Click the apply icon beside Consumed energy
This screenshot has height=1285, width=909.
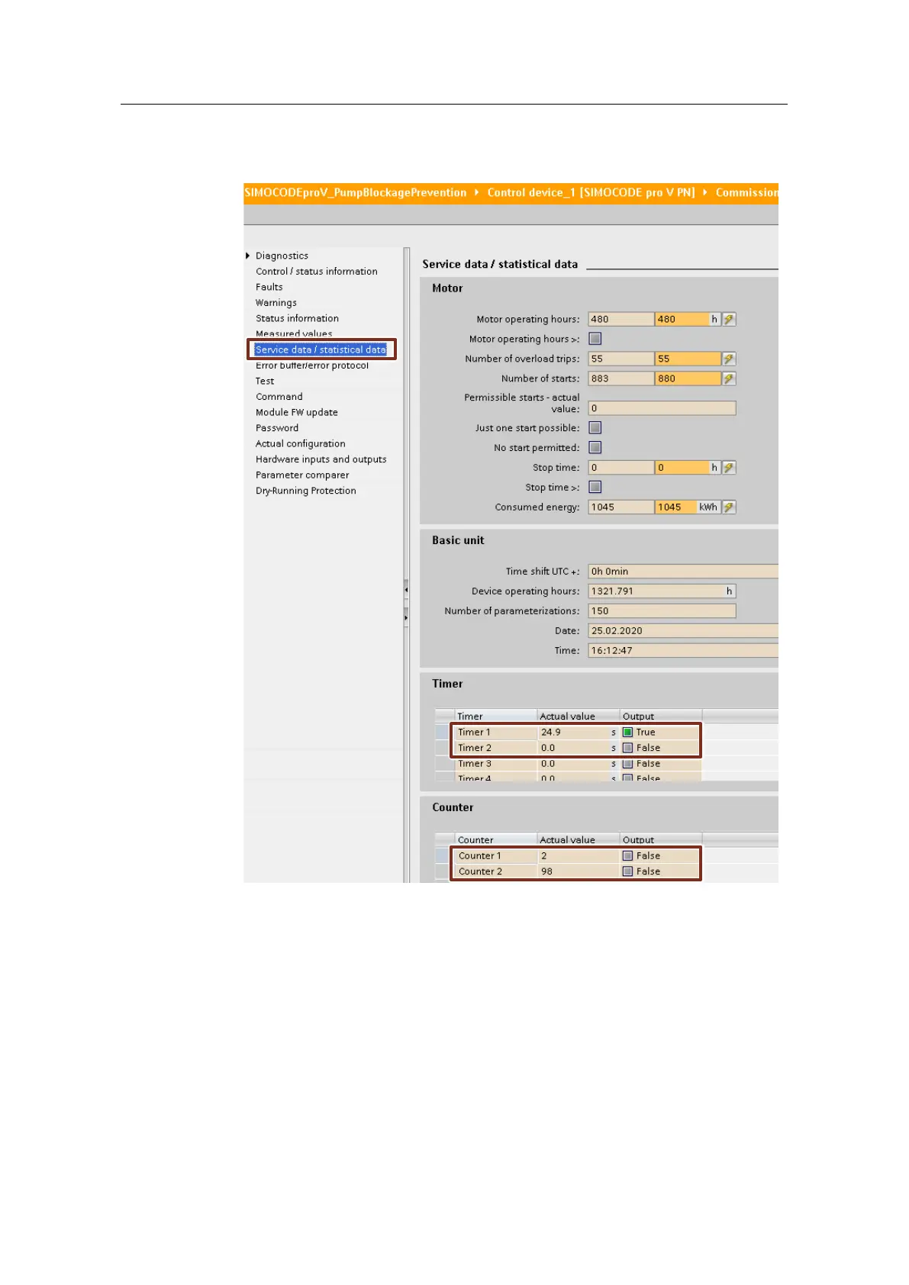click(x=729, y=507)
